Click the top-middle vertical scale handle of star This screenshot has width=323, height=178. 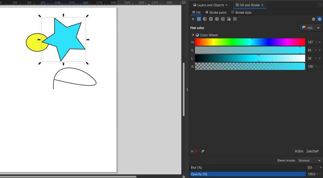pos(63,15)
